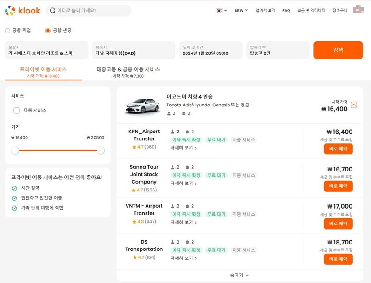Click passenger icon in economy car header

click(x=169, y=113)
